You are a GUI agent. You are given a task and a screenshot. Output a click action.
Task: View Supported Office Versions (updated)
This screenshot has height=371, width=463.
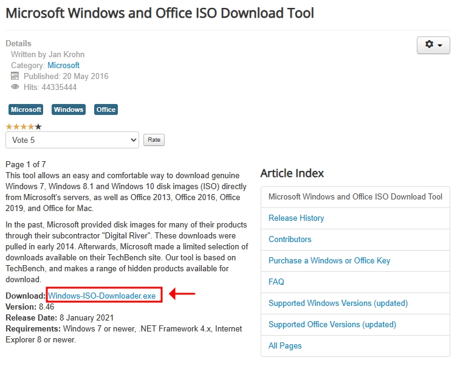click(332, 325)
